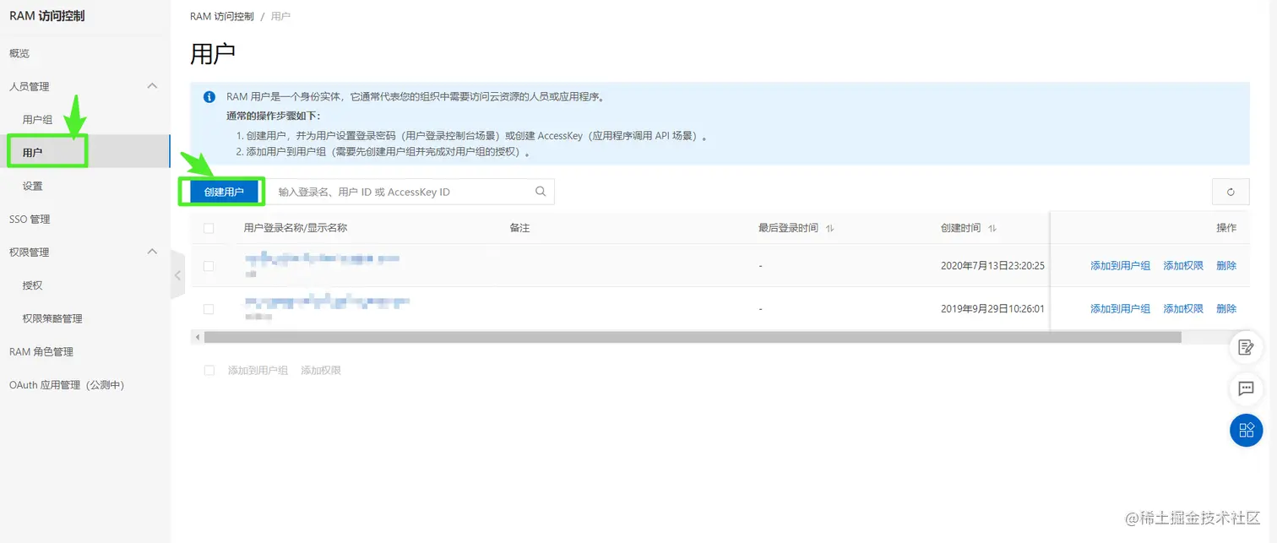The image size is (1277, 543).
Task: Click the bottom bulk 添加权限 button
Action: pos(321,371)
